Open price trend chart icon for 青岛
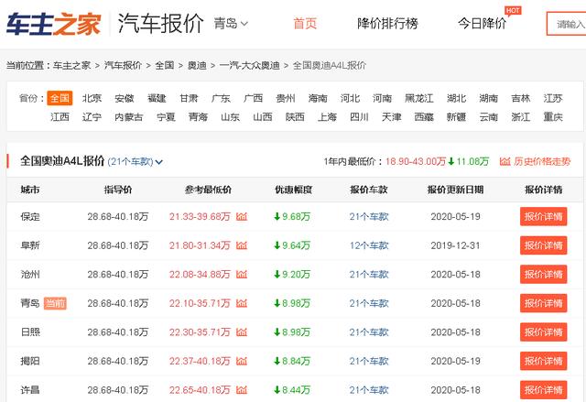The width and height of the screenshot is (586, 402). click(x=242, y=303)
